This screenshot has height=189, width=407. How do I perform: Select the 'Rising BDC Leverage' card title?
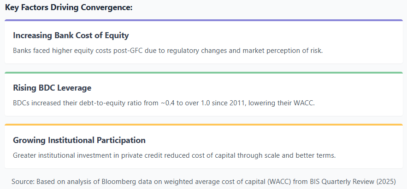pyautogui.click(x=52, y=88)
